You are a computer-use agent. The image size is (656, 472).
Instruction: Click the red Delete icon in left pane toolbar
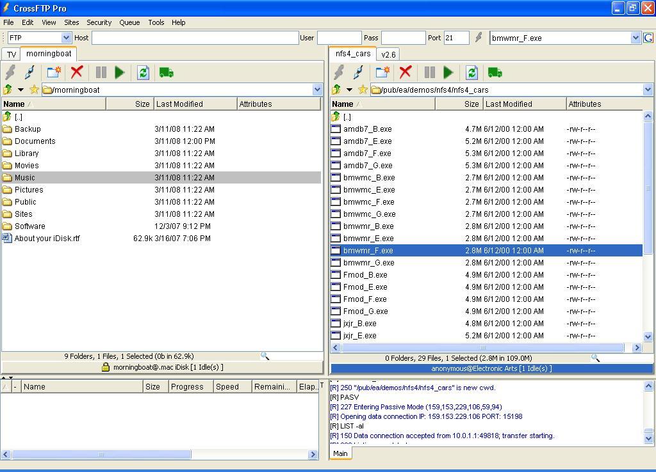[x=77, y=72]
